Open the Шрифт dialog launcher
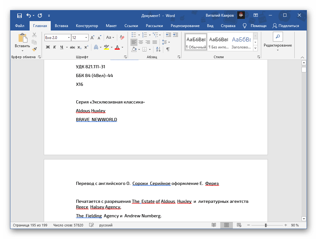This screenshot has height=239, width=317. (x=125, y=57)
